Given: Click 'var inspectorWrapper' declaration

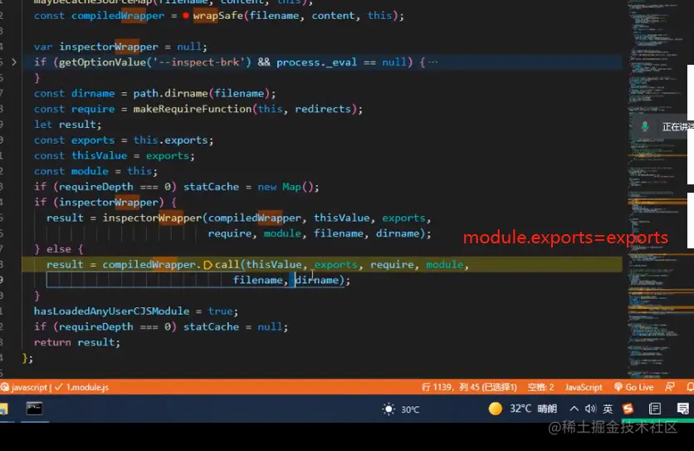Looking at the screenshot, I should coord(96,47).
